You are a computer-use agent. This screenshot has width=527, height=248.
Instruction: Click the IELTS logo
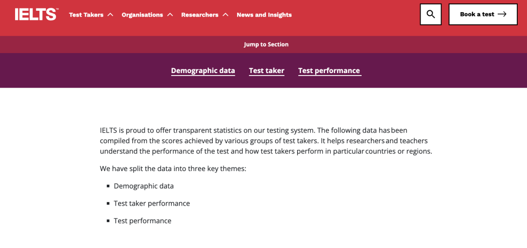point(36,15)
